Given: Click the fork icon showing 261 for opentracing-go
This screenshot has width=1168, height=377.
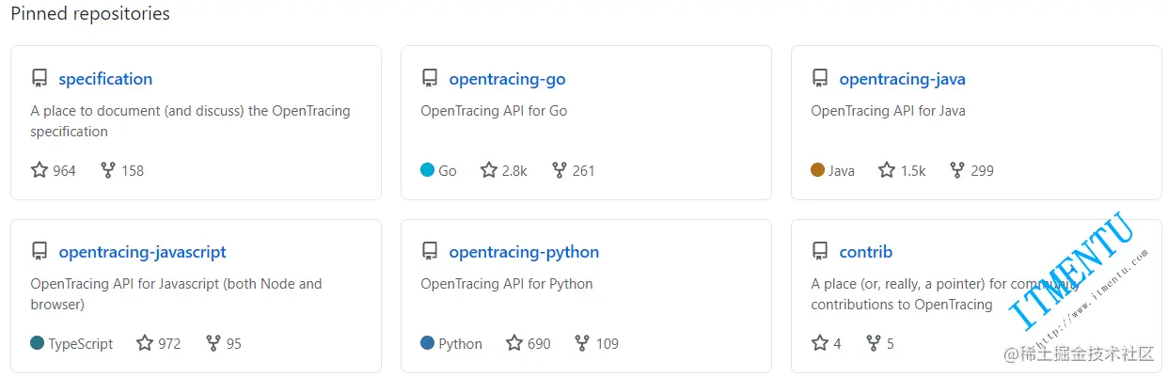Looking at the screenshot, I should [560, 170].
